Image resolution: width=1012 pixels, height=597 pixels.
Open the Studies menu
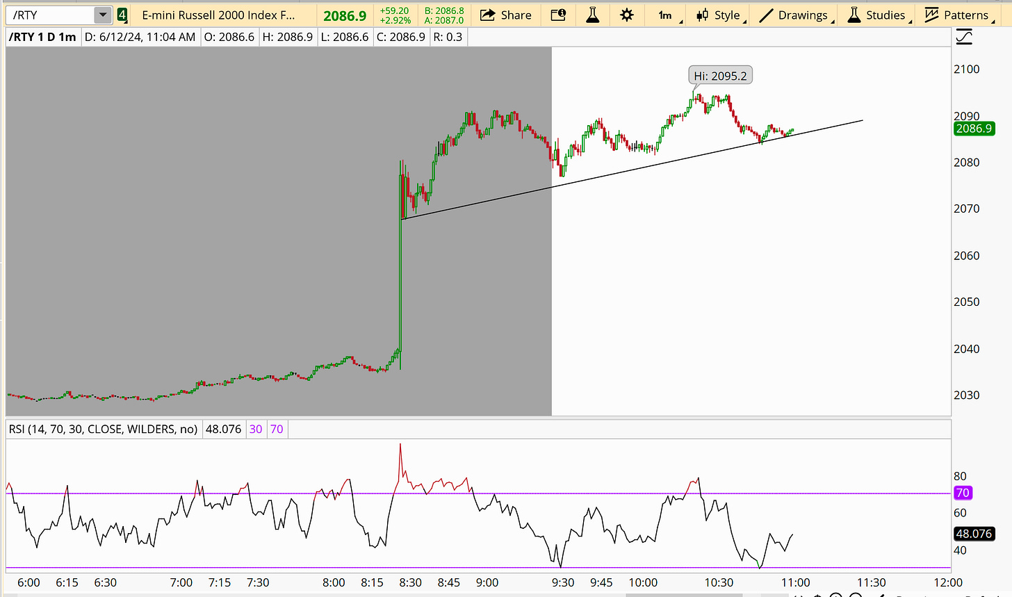(877, 15)
